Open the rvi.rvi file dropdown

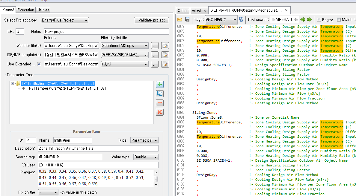[125, 64]
